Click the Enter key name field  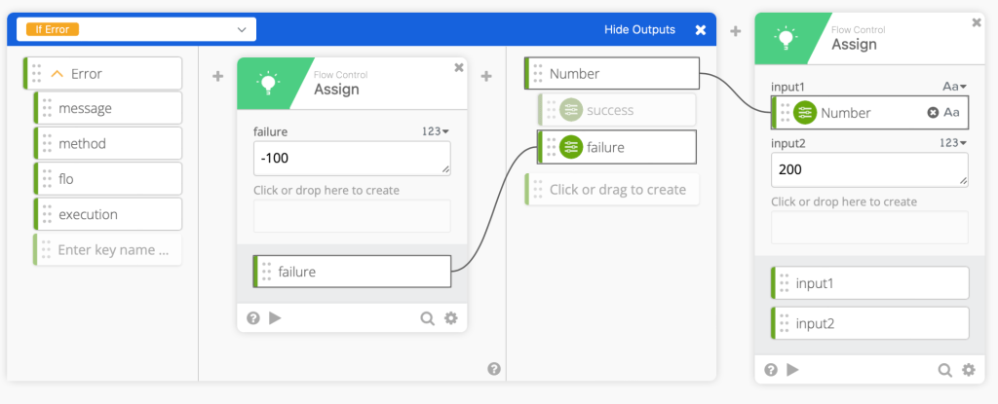pyautogui.click(x=112, y=249)
